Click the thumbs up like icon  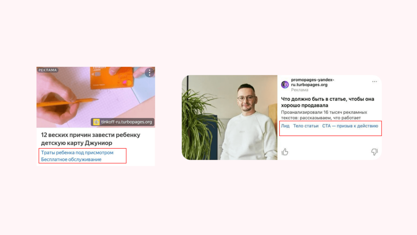click(x=285, y=152)
